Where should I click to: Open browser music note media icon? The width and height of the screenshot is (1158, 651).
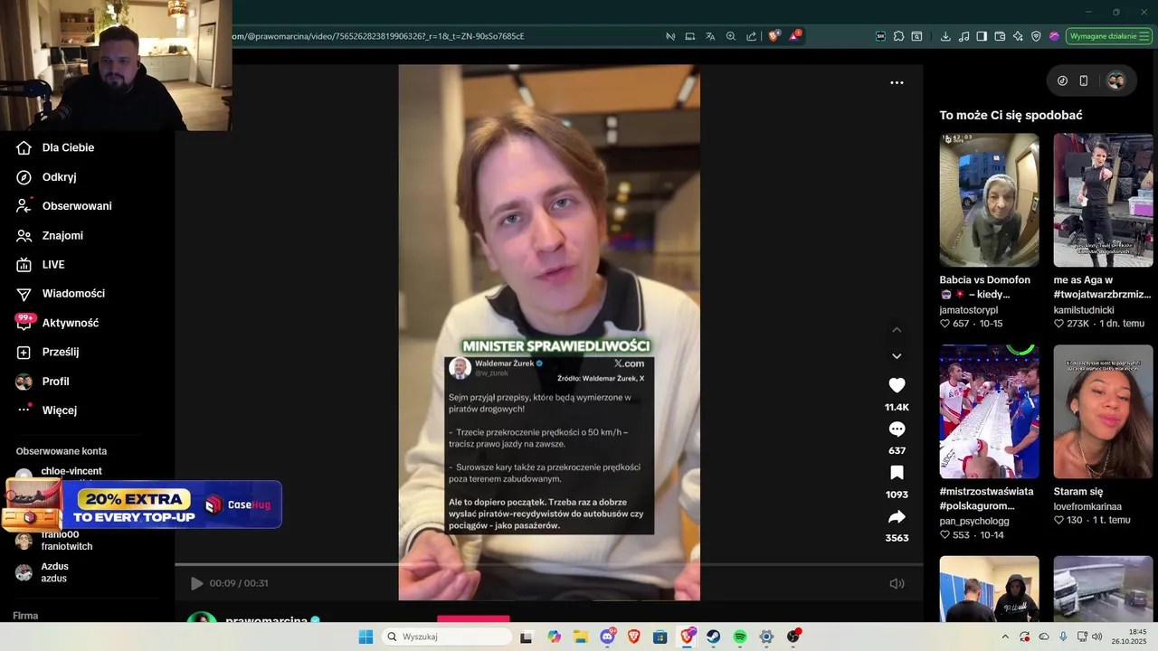(x=963, y=36)
